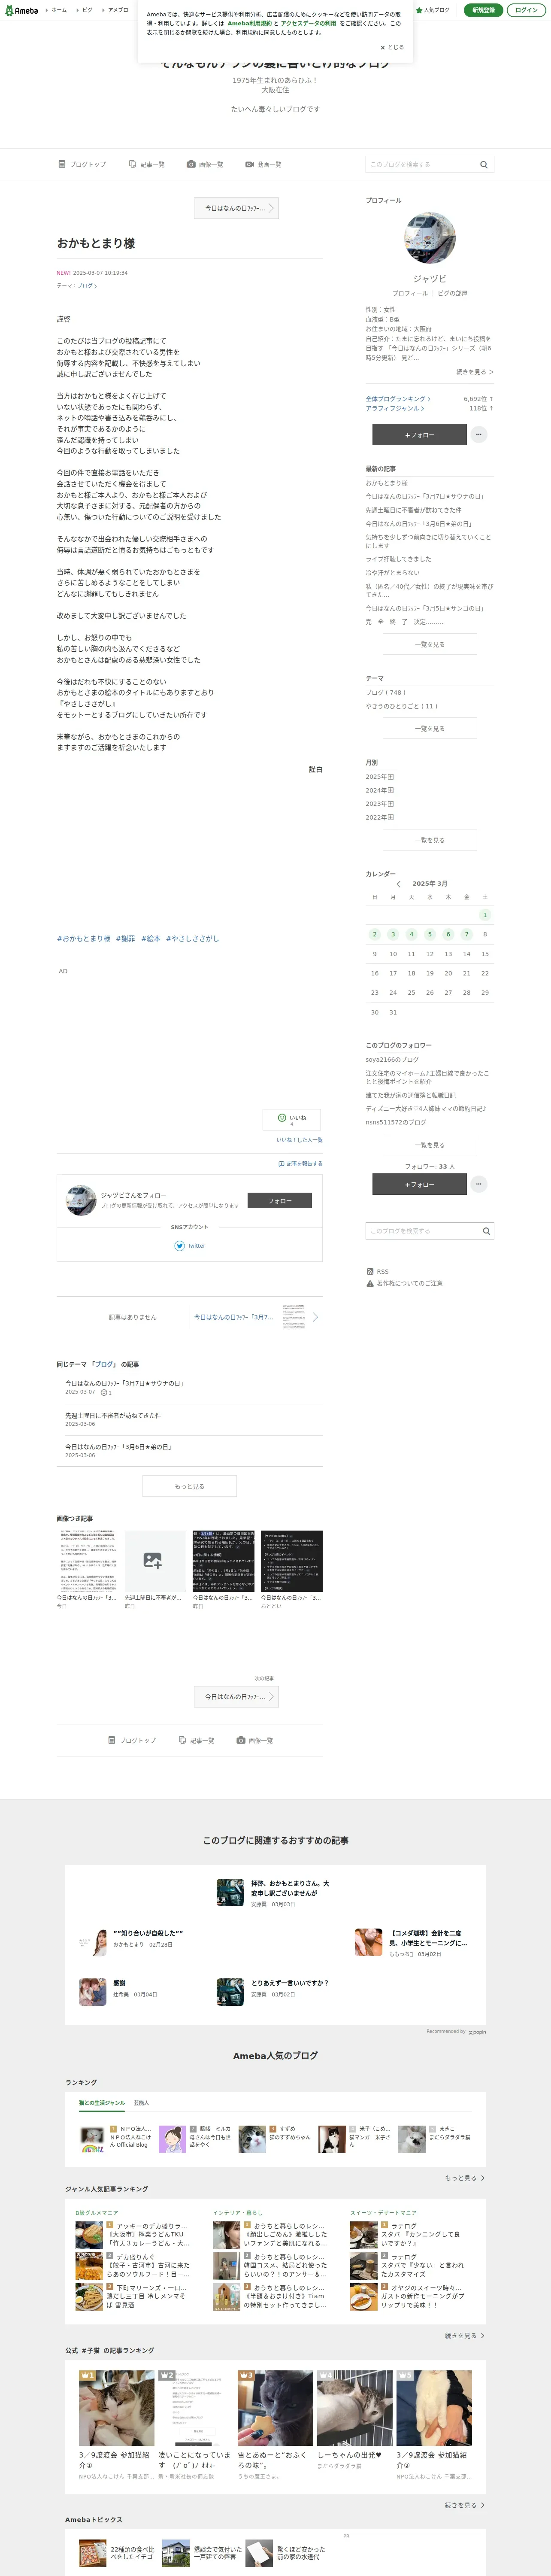Open 動画一覧 tab with video icon
This screenshot has width=551, height=2576.
(x=263, y=164)
